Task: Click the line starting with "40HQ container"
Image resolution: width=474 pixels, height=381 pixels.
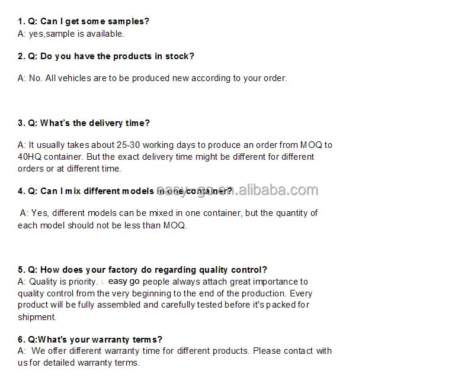Action: tap(166, 157)
